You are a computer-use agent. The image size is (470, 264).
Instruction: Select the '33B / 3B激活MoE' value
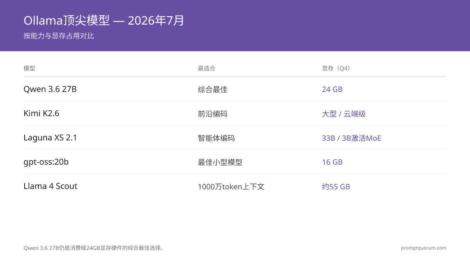[x=352, y=138]
